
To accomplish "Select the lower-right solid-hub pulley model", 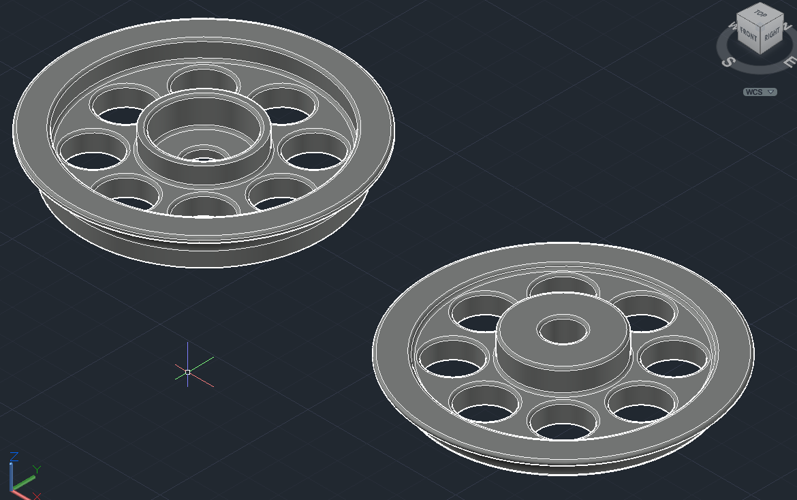I will tap(563, 358).
